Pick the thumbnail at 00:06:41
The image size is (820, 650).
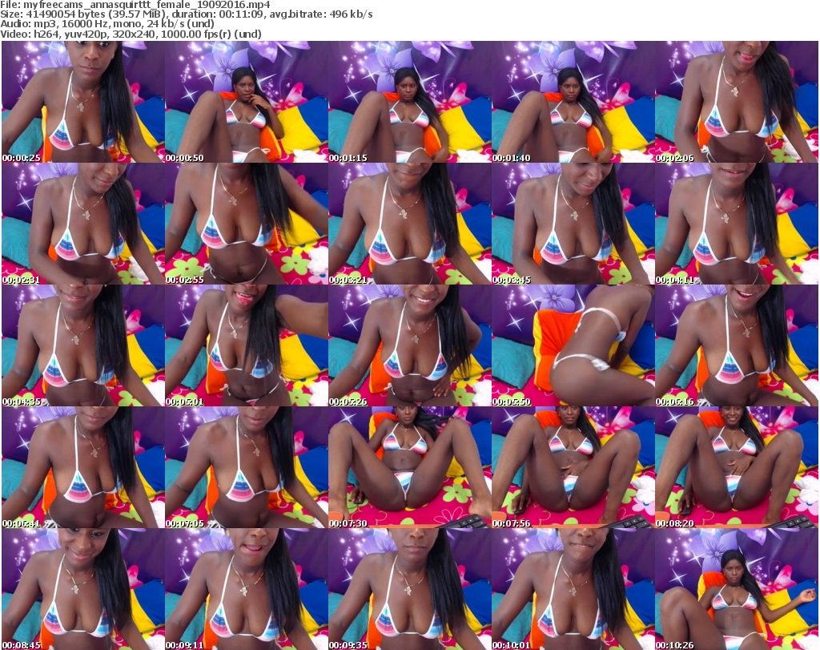tap(83, 468)
